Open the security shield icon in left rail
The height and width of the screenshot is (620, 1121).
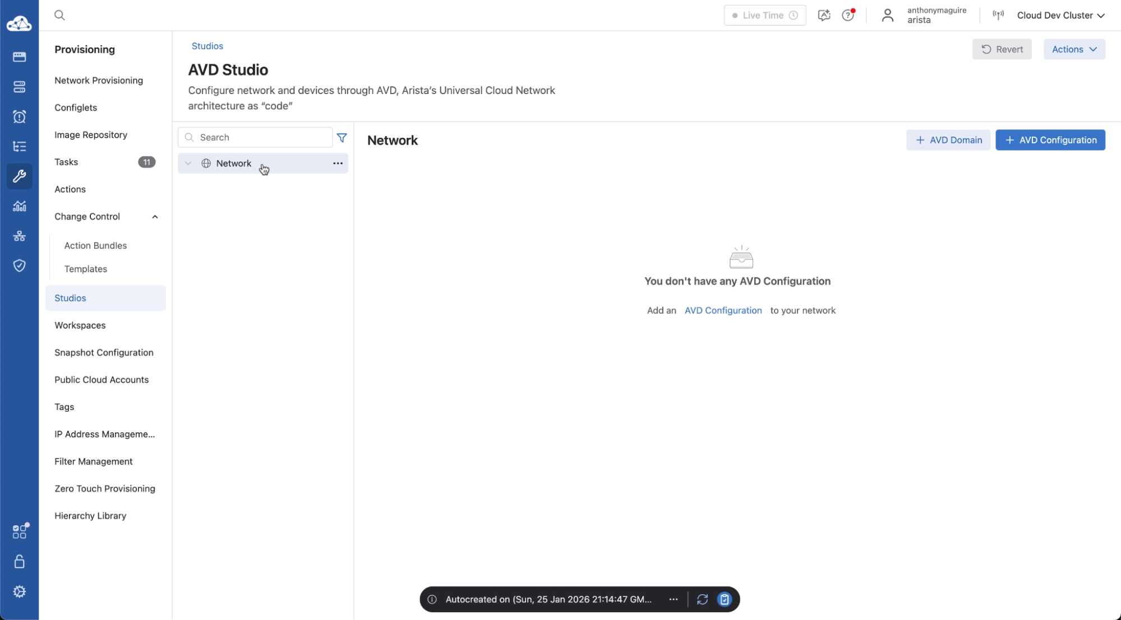click(x=19, y=265)
